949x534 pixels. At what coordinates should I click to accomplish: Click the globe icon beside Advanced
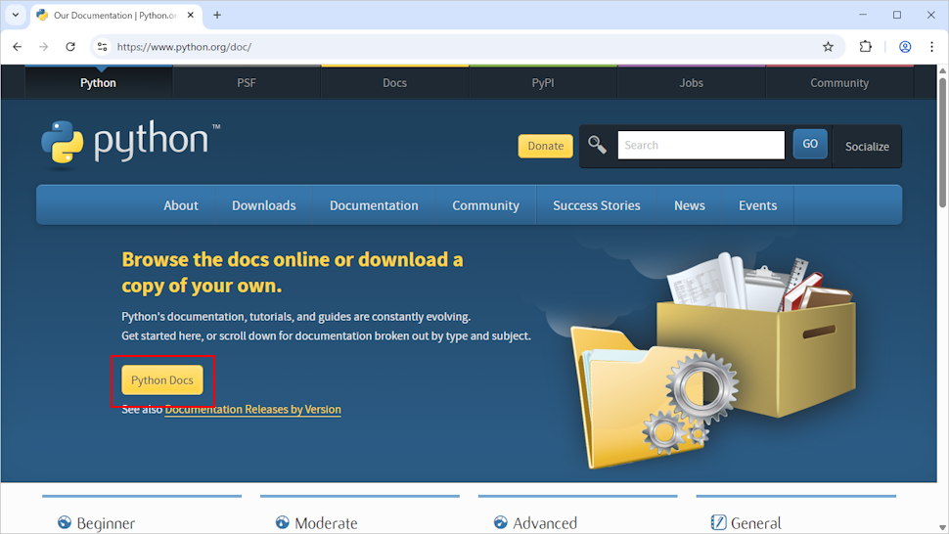pos(501,522)
